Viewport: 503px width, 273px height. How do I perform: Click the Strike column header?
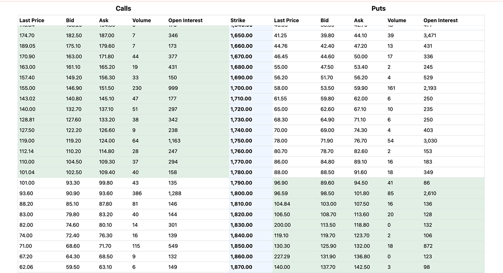coord(238,20)
